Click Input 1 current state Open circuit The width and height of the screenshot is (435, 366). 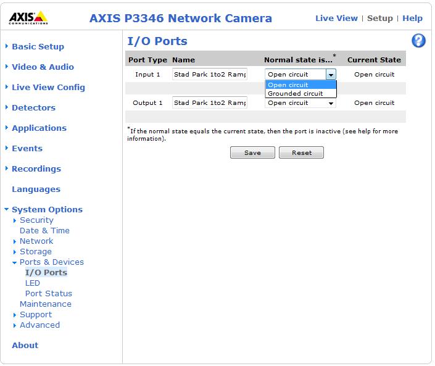(375, 74)
